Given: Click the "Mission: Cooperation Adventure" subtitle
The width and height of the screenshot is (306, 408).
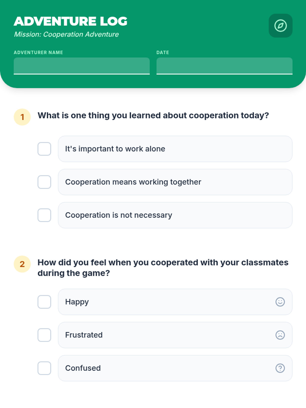Looking at the screenshot, I should click(67, 34).
